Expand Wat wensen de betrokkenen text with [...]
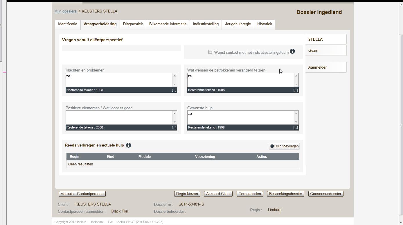403x225 pixels. click(296, 90)
